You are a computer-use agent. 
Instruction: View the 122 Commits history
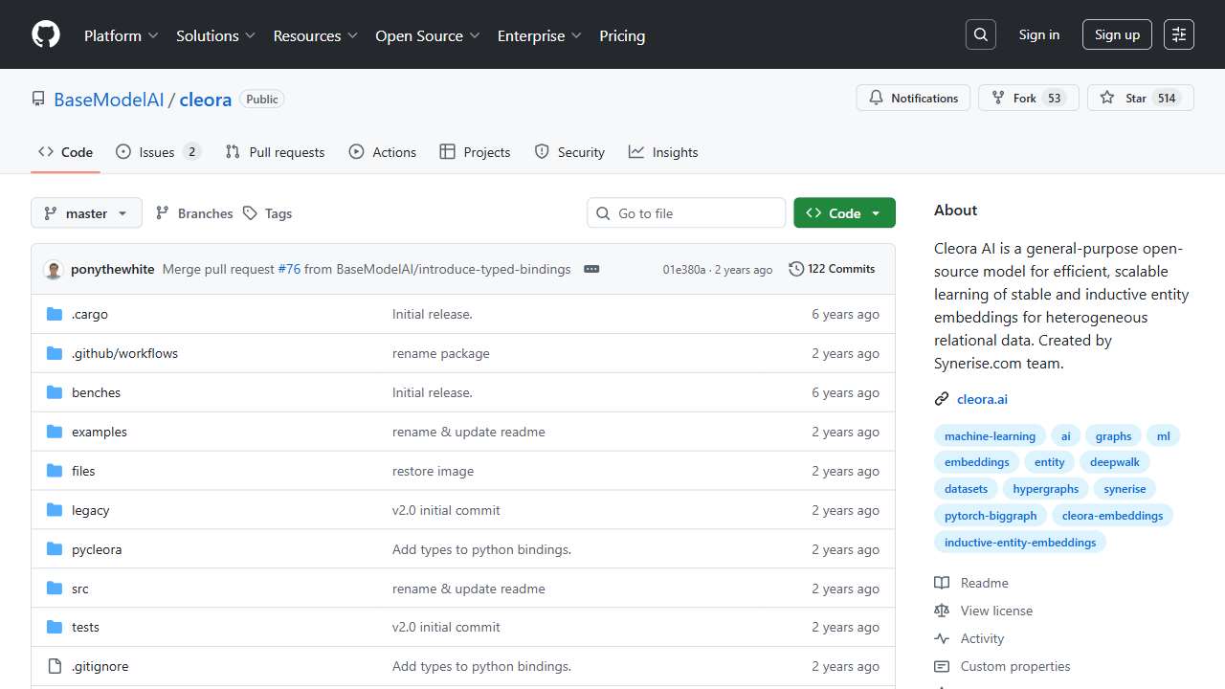[x=832, y=269]
